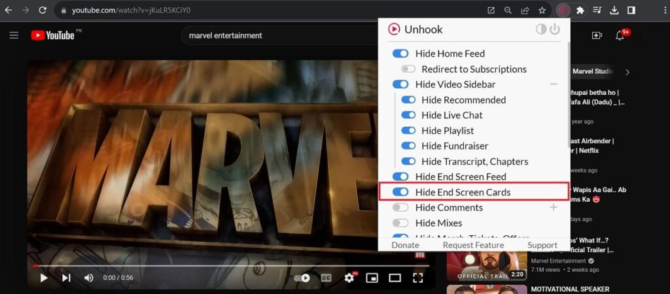The image size is (670, 294).
Task: Click the video progress bar
Action: (x=231, y=266)
